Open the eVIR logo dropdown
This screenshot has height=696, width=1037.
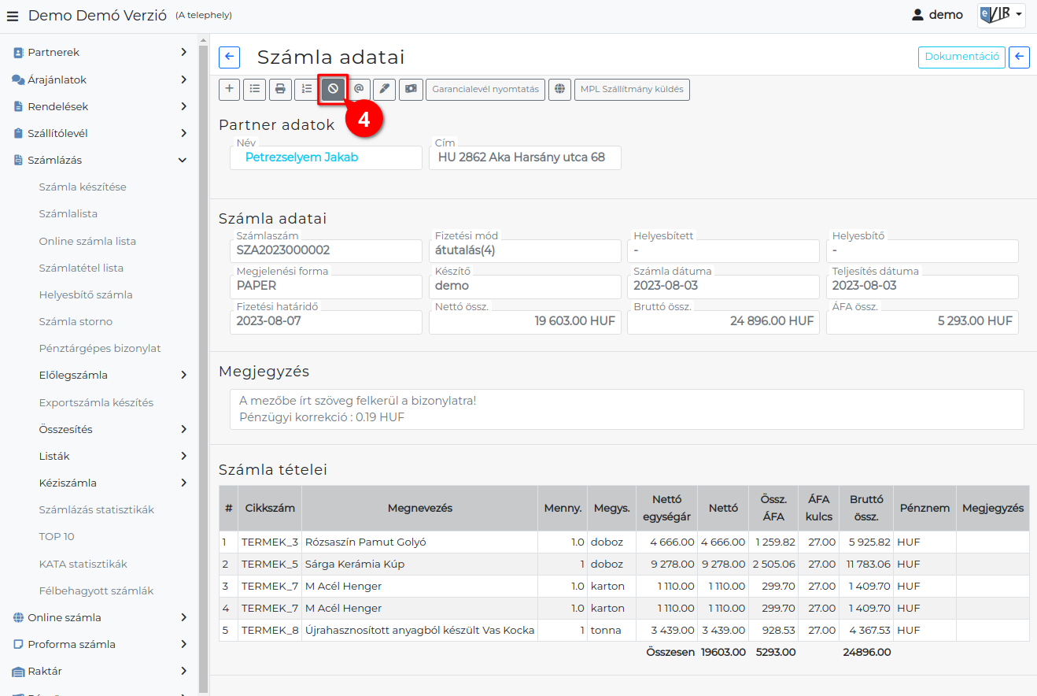1001,15
